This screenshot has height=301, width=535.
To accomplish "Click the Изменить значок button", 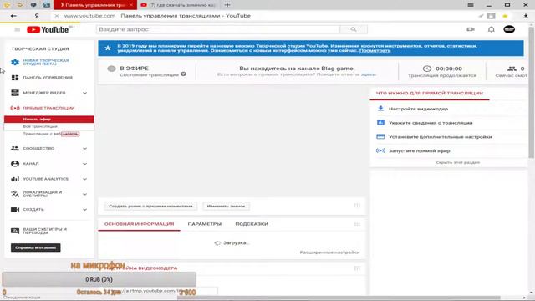I will (x=226, y=207).
